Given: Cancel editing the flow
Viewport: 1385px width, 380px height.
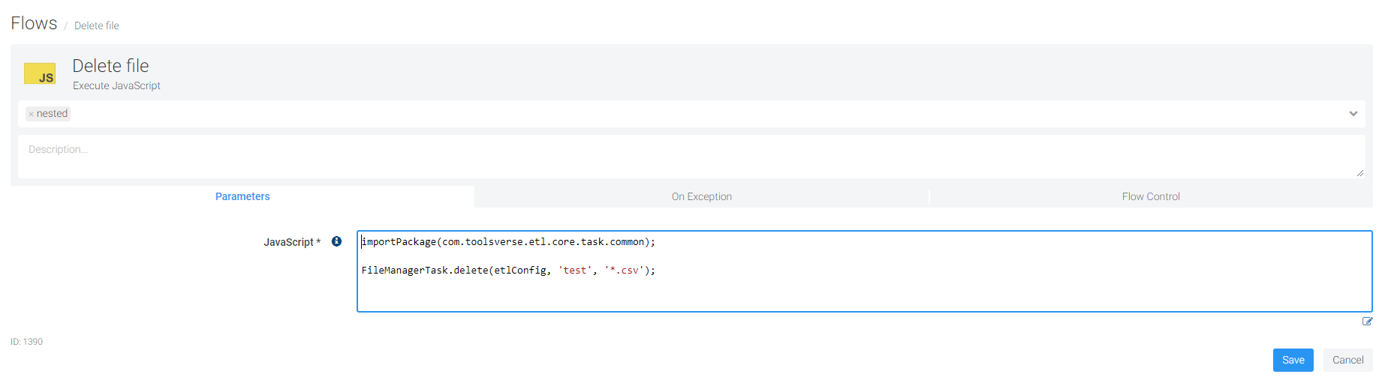Looking at the screenshot, I should 1347,360.
